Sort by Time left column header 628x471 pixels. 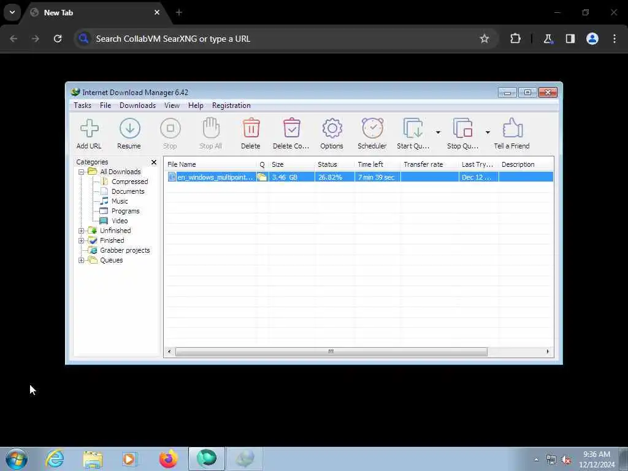coord(377,164)
